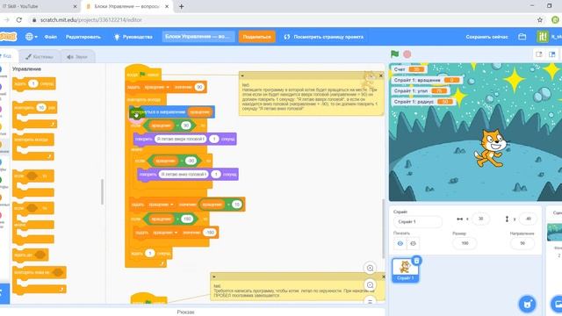Click the sprite Направление field
The image size is (562, 316).
tap(522, 243)
